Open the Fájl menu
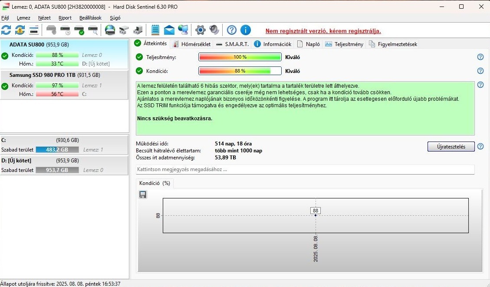The height and width of the screenshot is (287, 490). (x=5, y=18)
